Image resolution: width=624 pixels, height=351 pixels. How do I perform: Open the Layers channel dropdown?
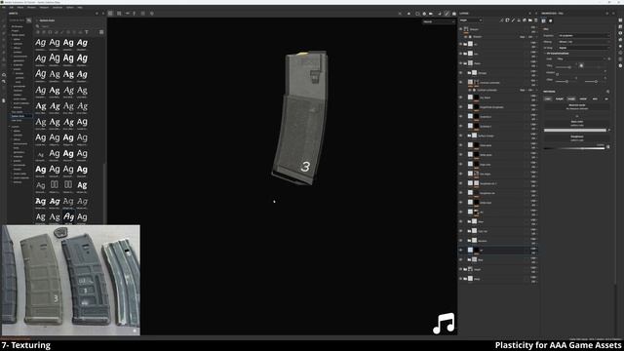coord(471,20)
